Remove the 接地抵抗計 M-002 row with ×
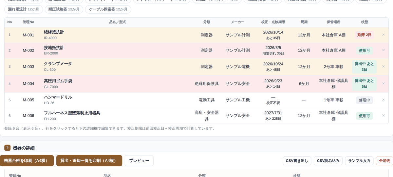Viewport: 393px width, 177px height. (x=383, y=50)
